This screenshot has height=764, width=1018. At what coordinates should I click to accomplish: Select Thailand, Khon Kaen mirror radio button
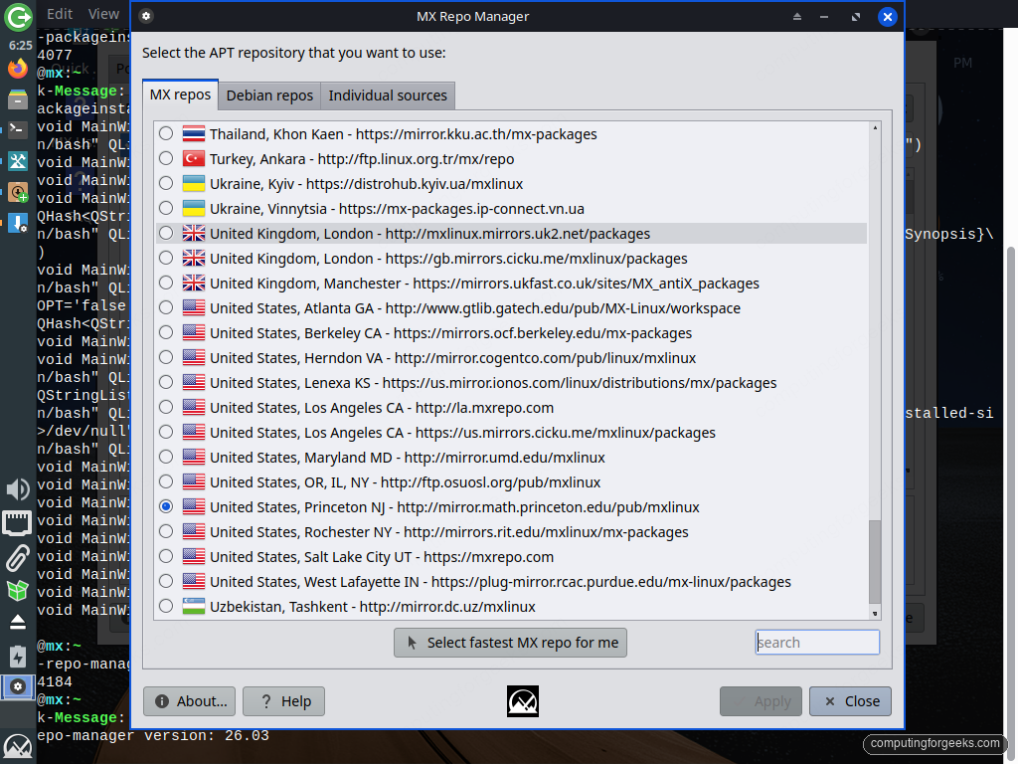(166, 134)
